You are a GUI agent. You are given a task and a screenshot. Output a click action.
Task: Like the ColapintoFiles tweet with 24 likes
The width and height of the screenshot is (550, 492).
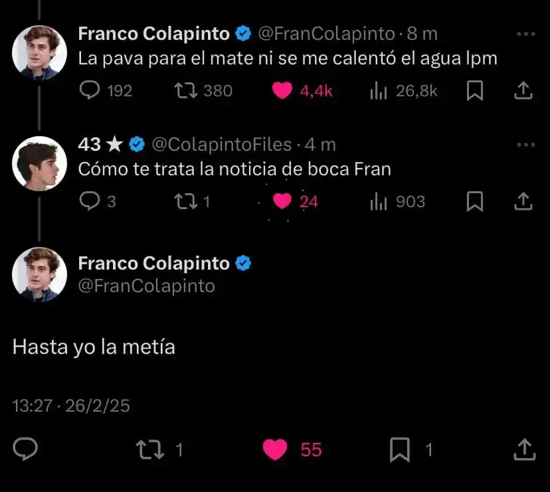pos(282,201)
